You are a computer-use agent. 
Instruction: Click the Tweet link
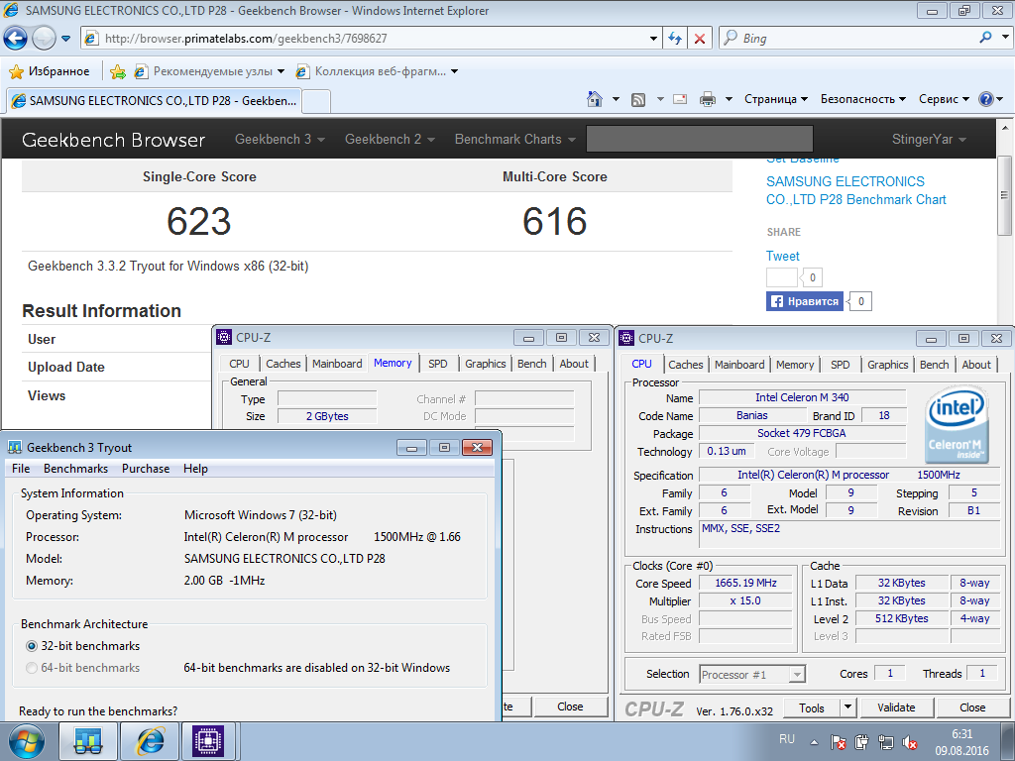tap(783, 257)
